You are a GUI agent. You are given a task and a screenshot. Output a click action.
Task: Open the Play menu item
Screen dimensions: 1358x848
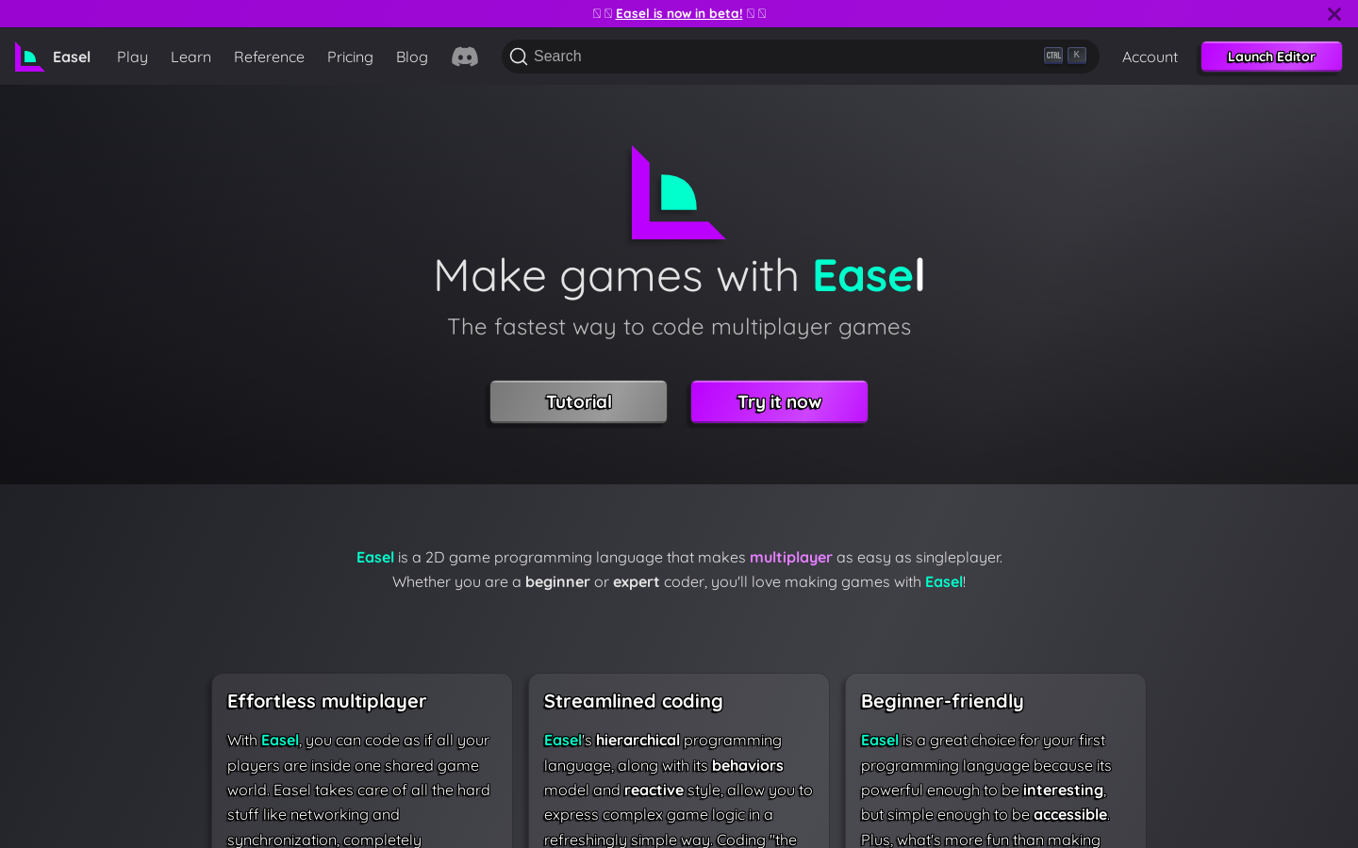(132, 57)
